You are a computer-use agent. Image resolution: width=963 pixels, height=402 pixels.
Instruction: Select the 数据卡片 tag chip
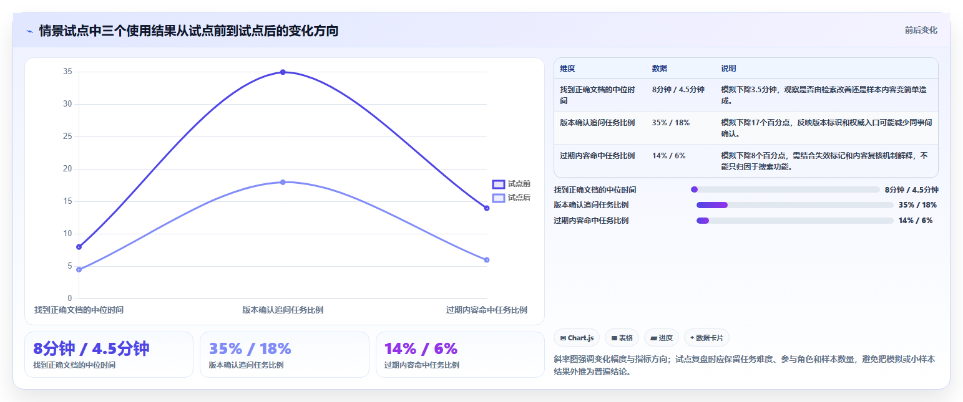click(x=706, y=338)
